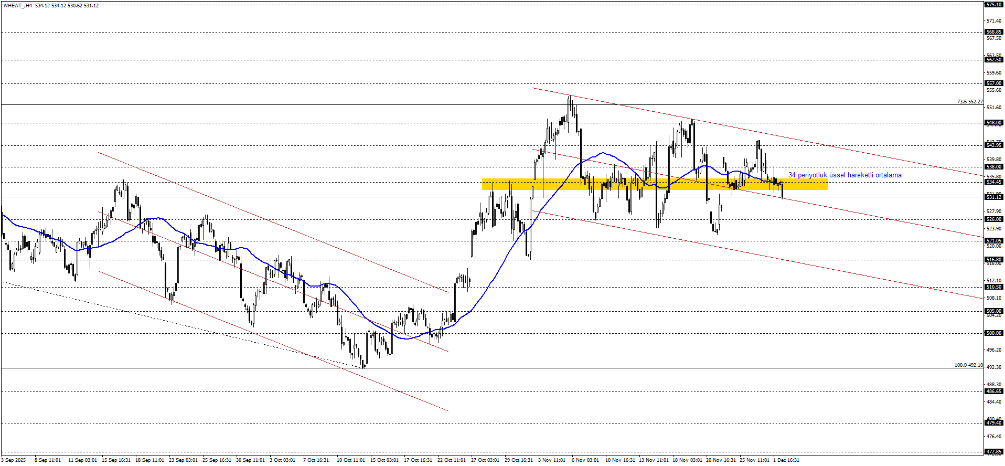Screen dimensions: 1005x466
Task: Select the 568.85 price level tag
Action: tap(993, 32)
